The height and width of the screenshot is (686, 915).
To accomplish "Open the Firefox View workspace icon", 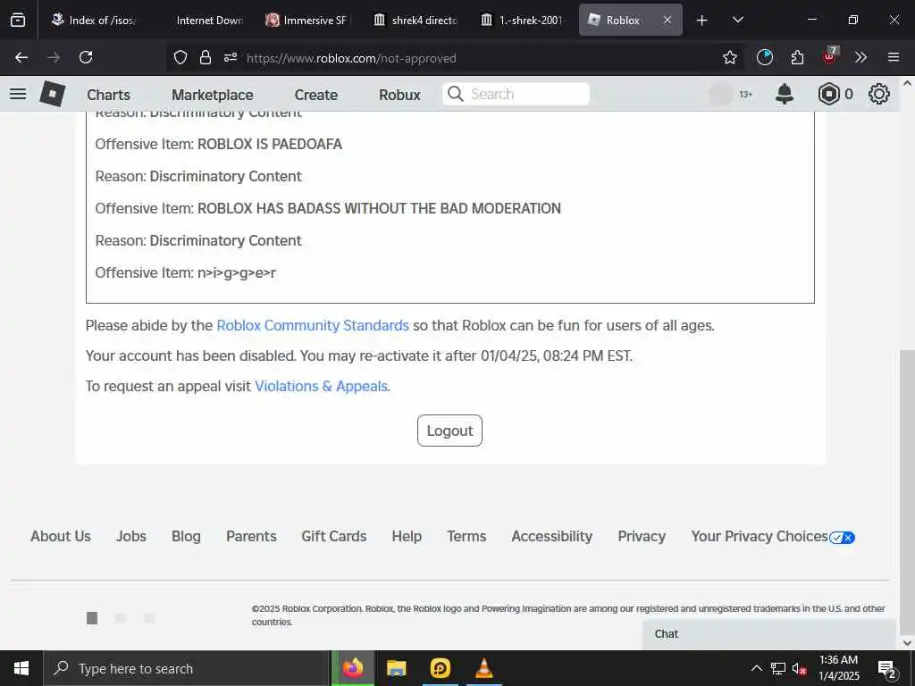I will (18, 20).
